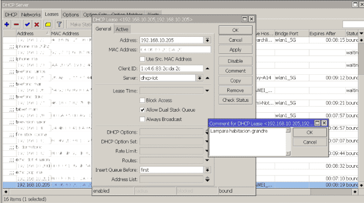Click Apply button
The height and width of the screenshot is (203, 364).
235,50
